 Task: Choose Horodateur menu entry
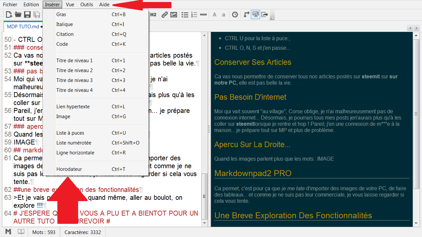tap(96, 169)
